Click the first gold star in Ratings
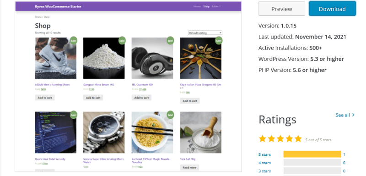 262,138
